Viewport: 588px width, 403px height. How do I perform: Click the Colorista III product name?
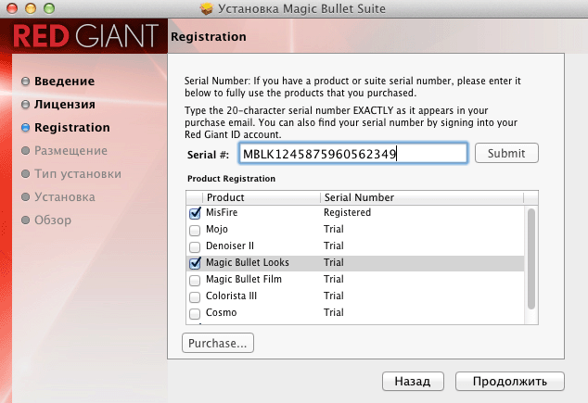[231, 296]
